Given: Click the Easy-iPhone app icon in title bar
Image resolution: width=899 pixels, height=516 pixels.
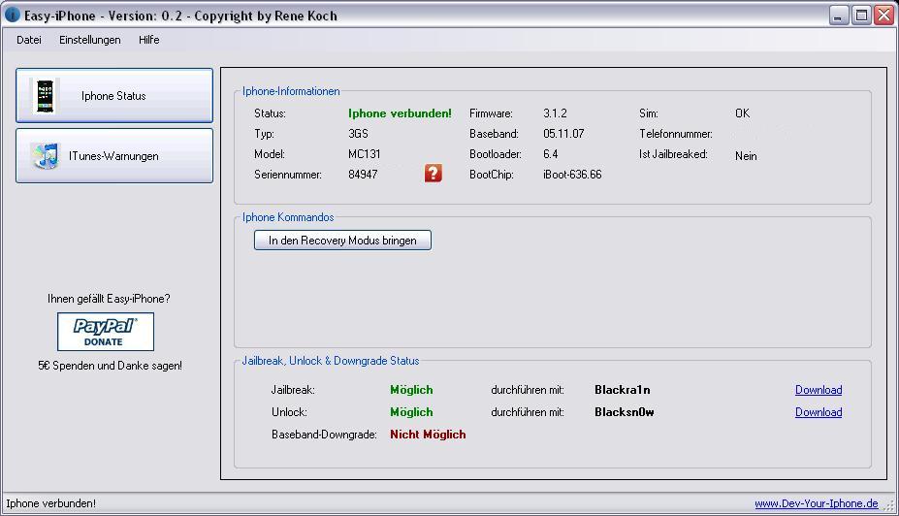Looking at the screenshot, I should click(x=13, y=16).
